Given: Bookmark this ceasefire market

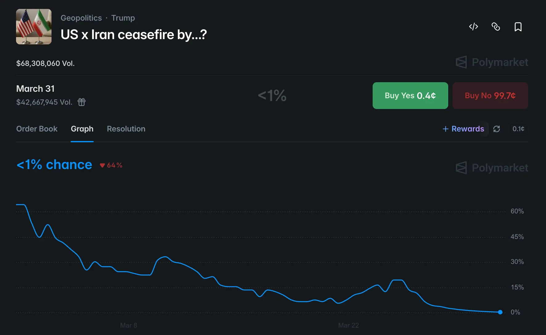Looking at the screenshot, I should 518,27.
